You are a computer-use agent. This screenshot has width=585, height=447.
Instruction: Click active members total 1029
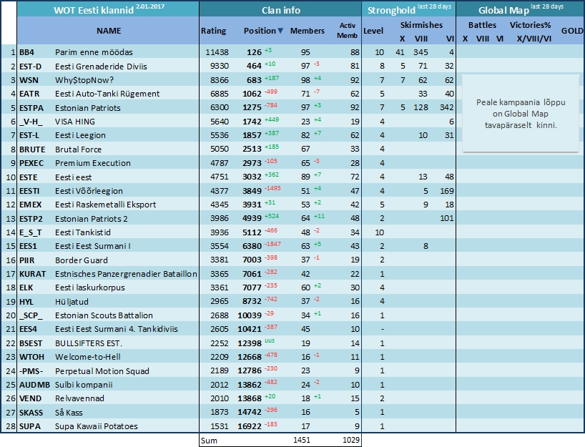pyautogui.click(x=350, y=440)
